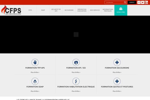Click the lightning icon for Habilitation Electrique
Viewport: 150px width, 100px height.
(76, 81)
